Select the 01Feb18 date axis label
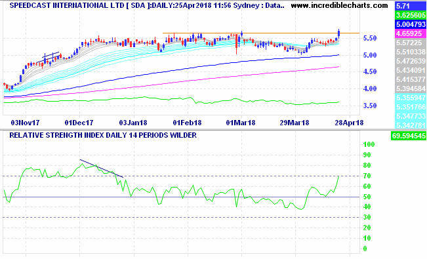Viewport: 427px width, 259px height. coord(188,123)
